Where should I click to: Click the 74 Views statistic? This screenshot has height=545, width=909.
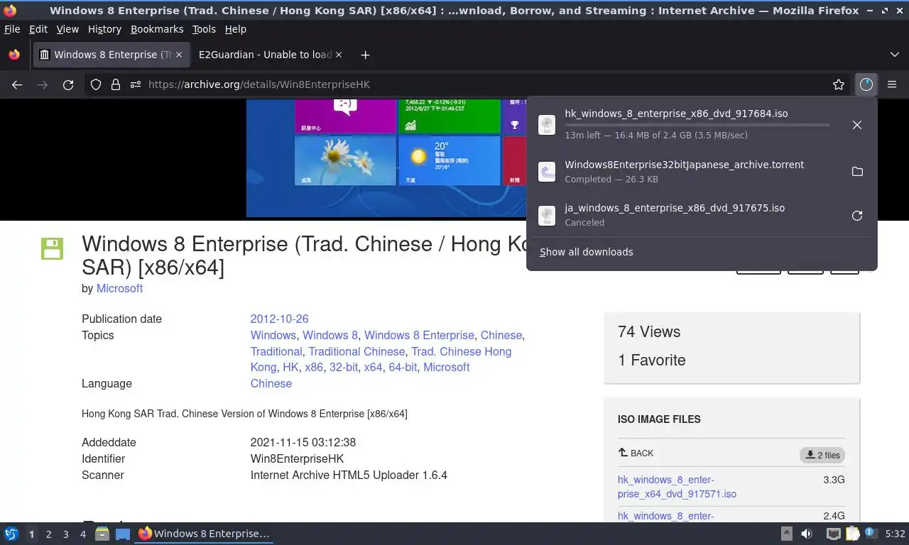pyautogui.click(x=649, y=331)
